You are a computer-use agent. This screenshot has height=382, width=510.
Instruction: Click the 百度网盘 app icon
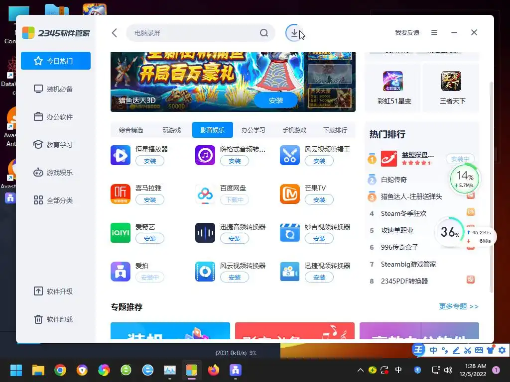tap(205, 194)
